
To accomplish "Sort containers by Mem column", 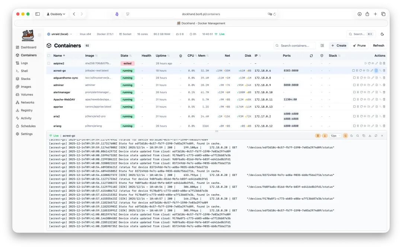I will (x=203, y=56).
